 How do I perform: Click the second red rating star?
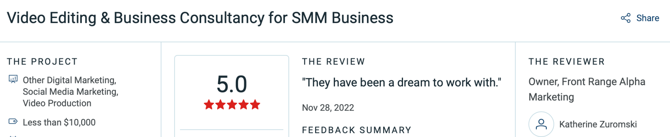coord(220,105)
